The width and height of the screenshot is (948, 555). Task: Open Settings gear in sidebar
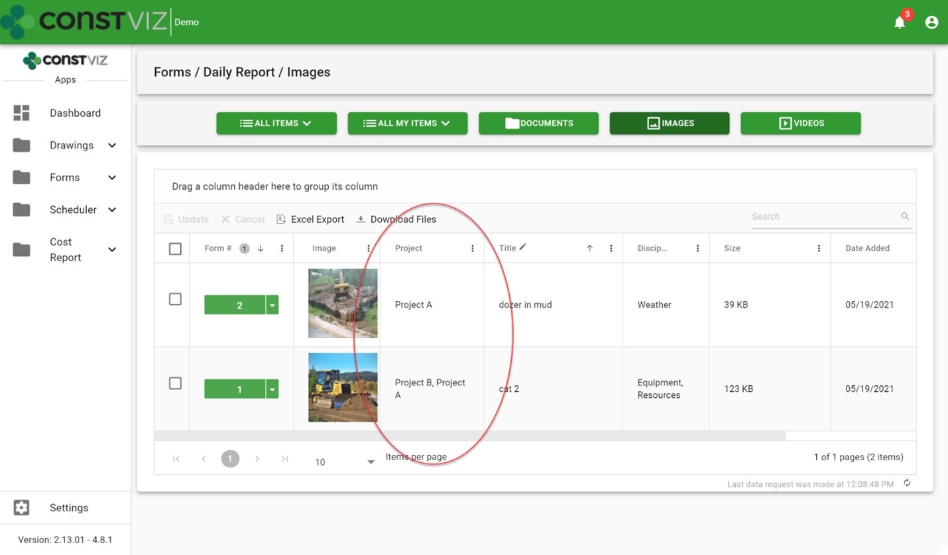[21, 507]
